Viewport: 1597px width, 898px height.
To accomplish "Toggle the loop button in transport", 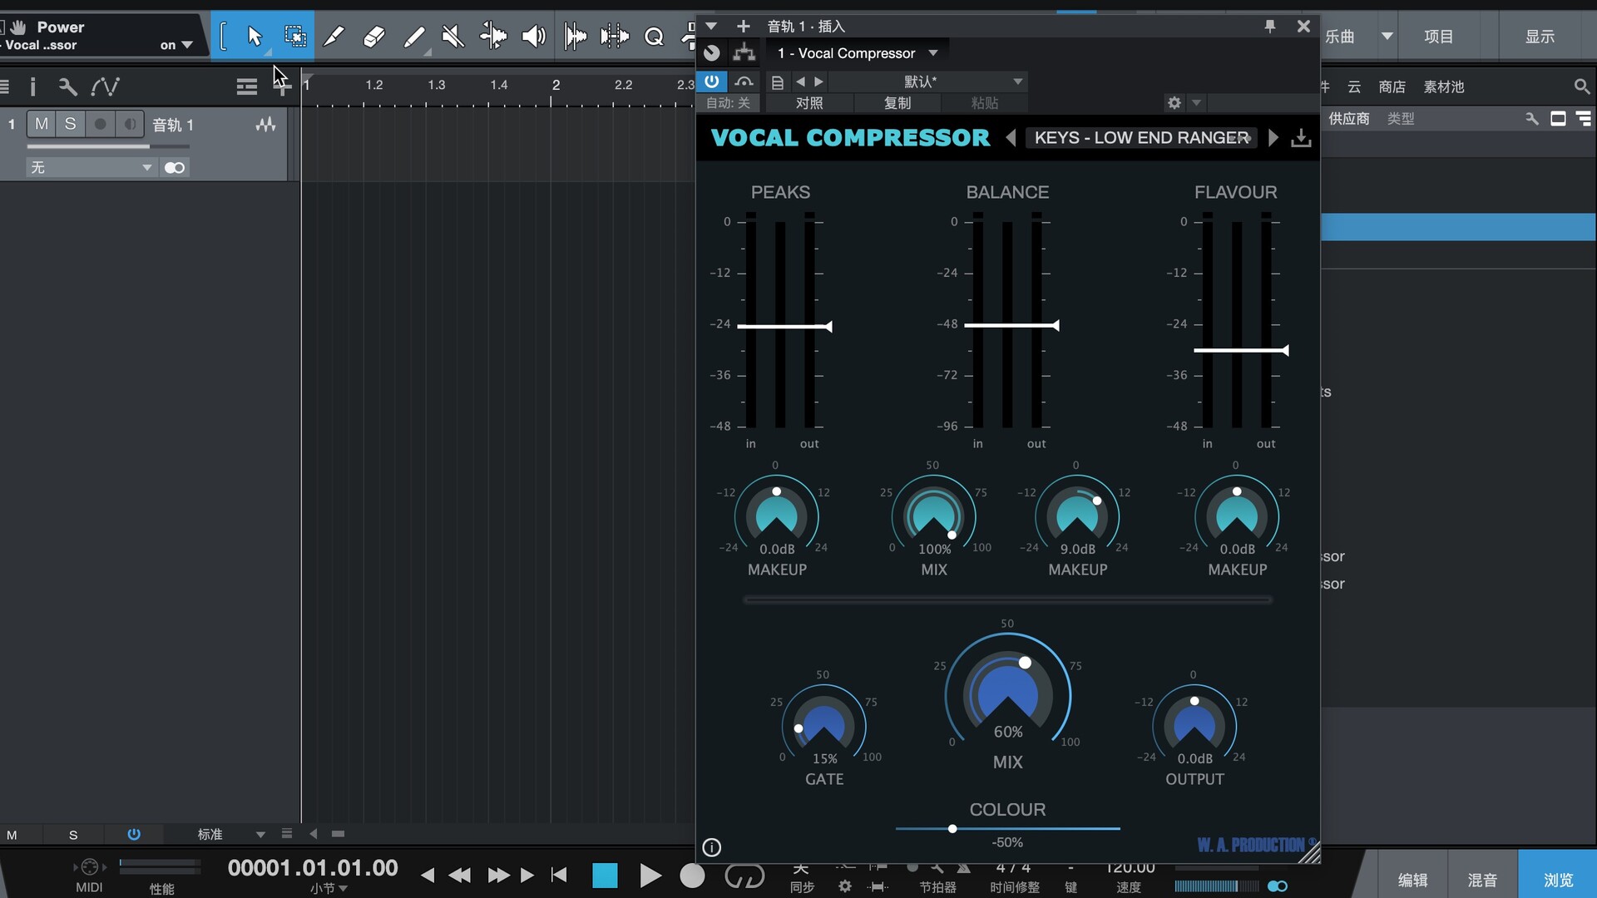I will (x=744, y=876).
